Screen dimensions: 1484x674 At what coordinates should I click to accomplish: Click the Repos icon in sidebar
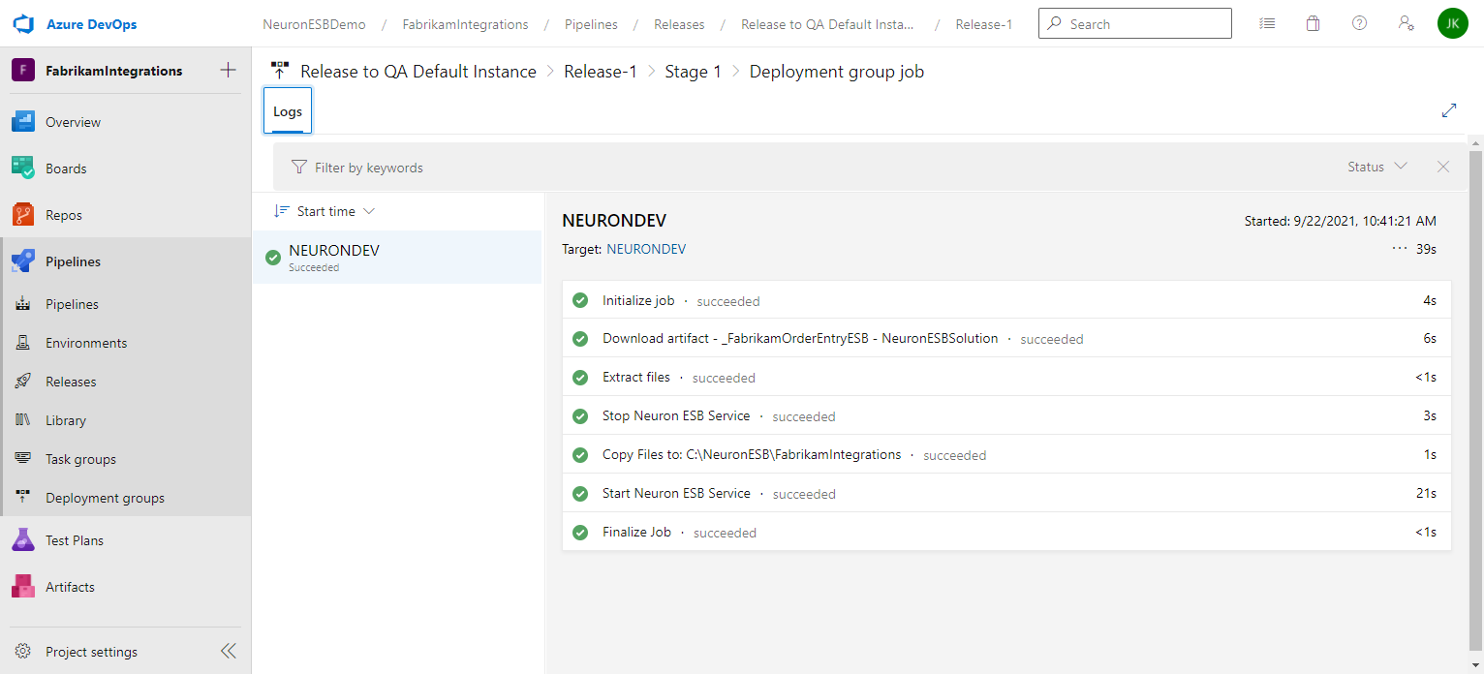point(23,215)
